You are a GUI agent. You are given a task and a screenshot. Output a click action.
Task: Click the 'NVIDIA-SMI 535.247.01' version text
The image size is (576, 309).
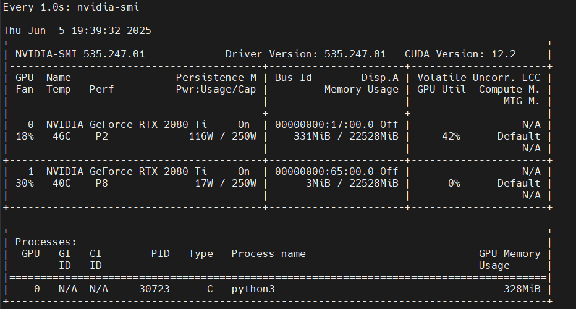click(80, 54)
